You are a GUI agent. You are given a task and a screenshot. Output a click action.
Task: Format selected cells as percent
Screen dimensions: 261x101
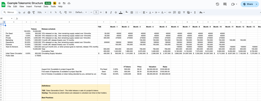tap(56, 12)
